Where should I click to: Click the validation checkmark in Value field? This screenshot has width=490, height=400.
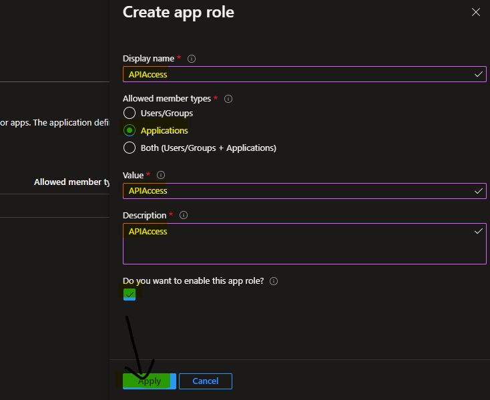(x=478, y=191)
